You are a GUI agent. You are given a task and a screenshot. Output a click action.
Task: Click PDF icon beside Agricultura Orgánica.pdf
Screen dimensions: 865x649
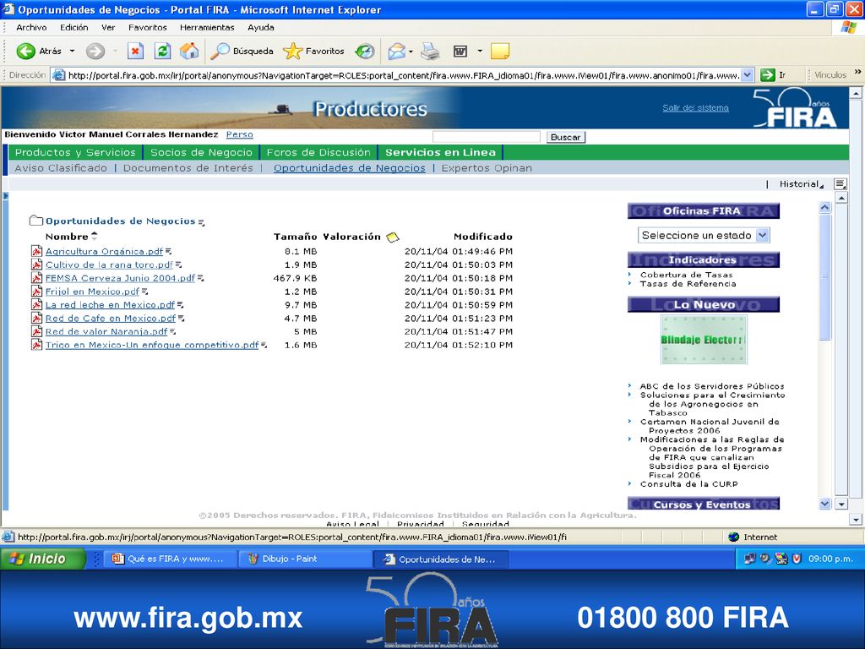[36, 251]
